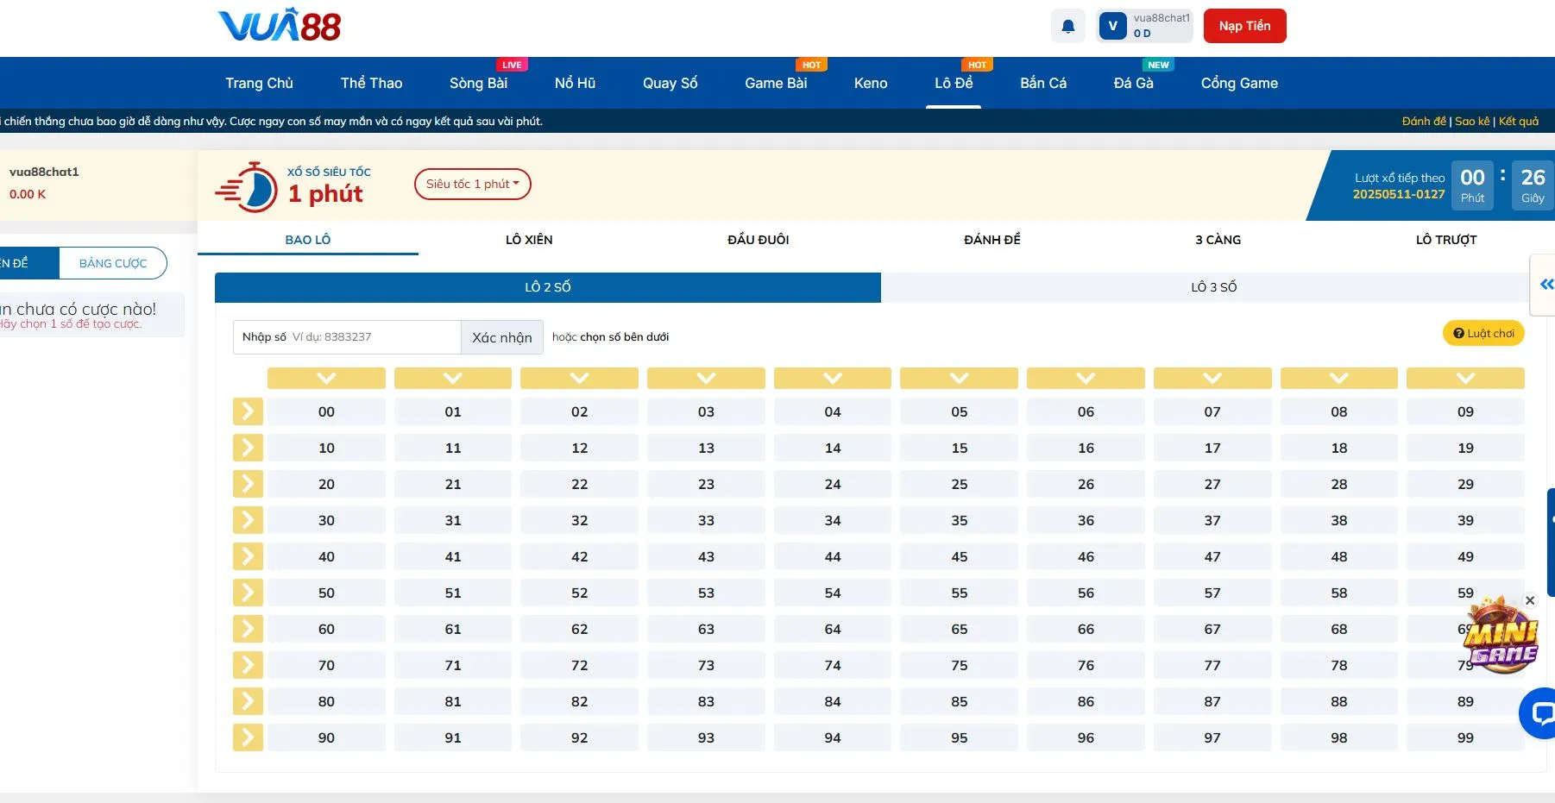Viewport: 1555px width, 803px height.
Task: Switch to the LÔ 3 SỐ tab
Action: tap(1213, 287)
